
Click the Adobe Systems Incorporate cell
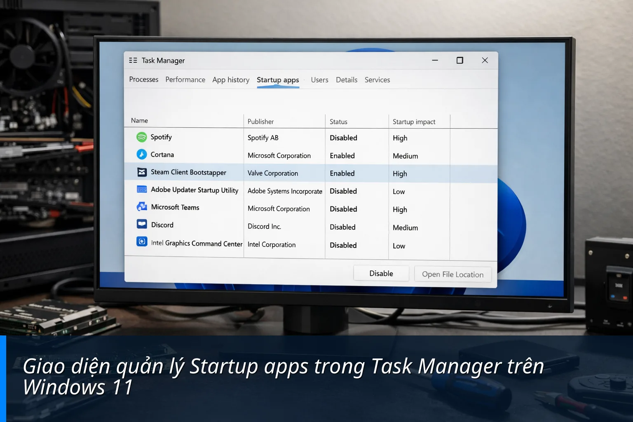[x=285, y=191]
